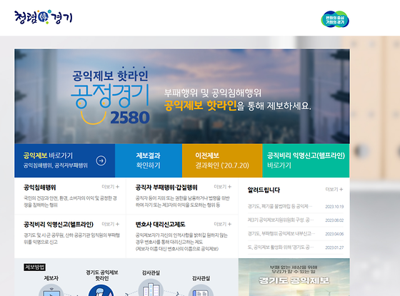Open notice dated 2023.10.19
The image size is (400, 296).
[296, 206]
